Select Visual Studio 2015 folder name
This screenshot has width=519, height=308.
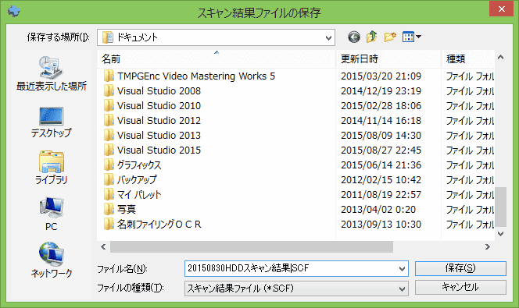pos(159,150)
